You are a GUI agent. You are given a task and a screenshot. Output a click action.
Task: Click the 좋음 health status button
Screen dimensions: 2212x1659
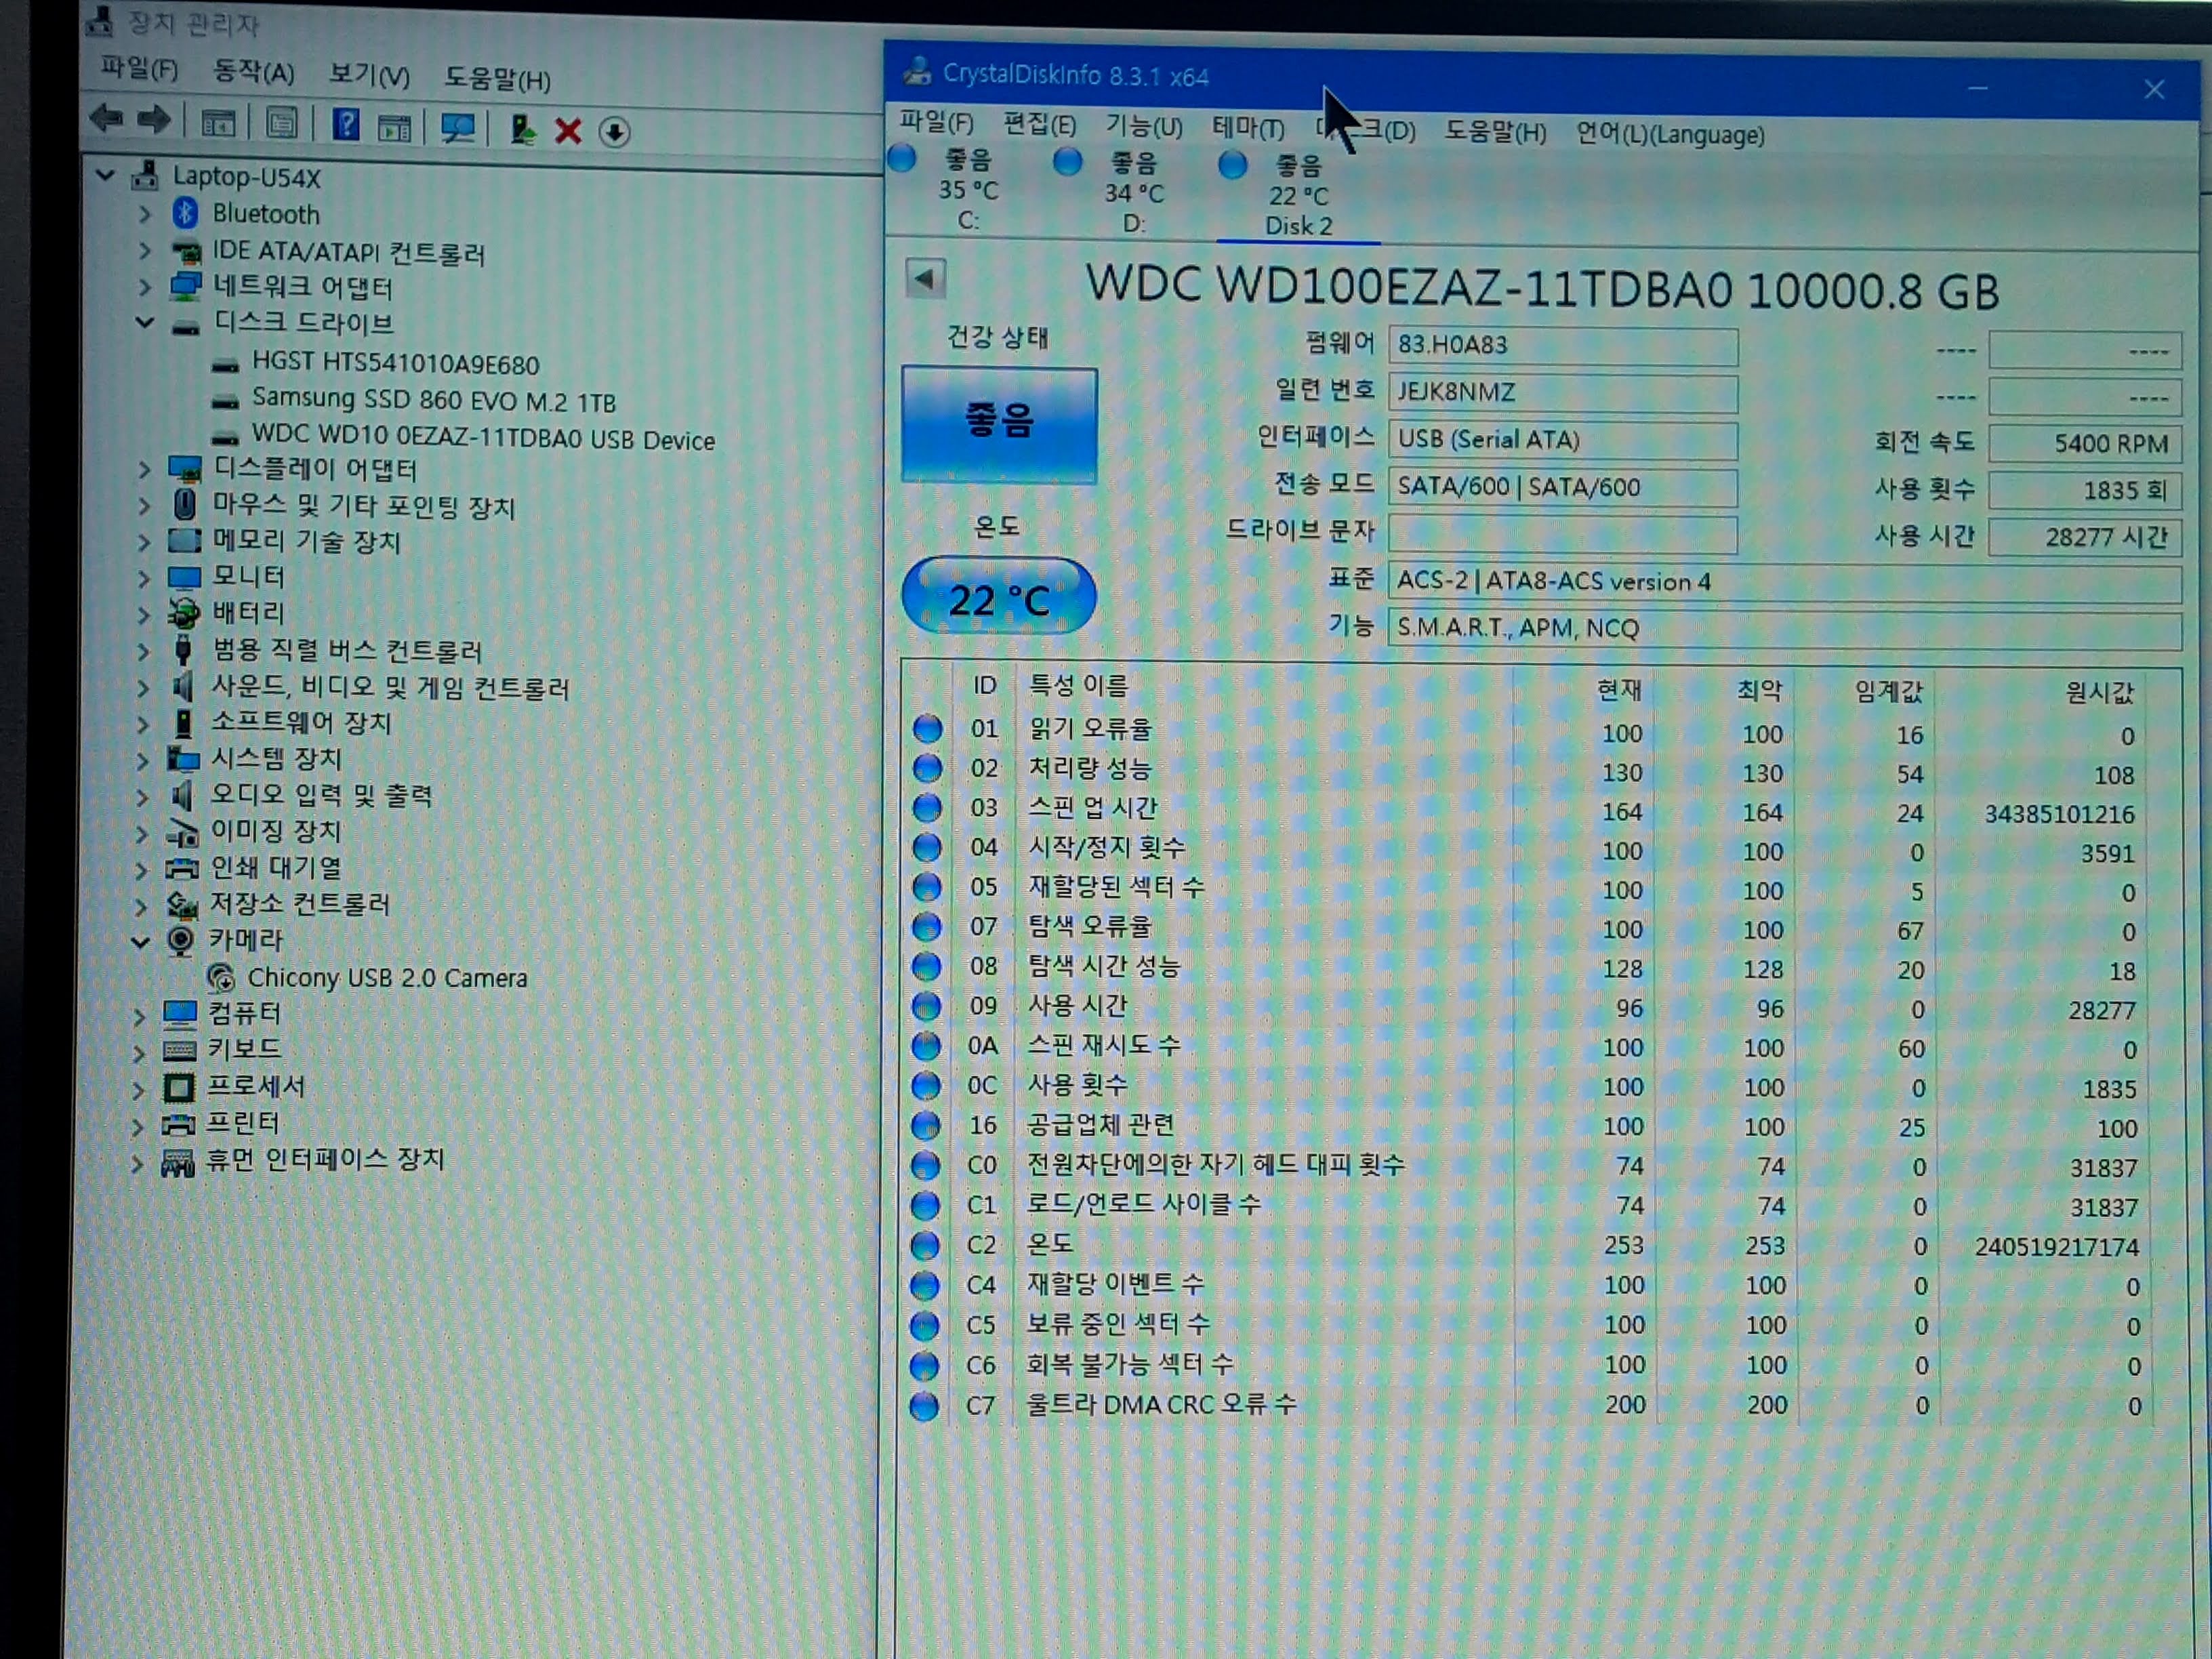(999, 425)
